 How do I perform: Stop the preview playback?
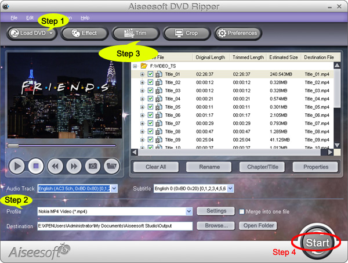point(36,166)
